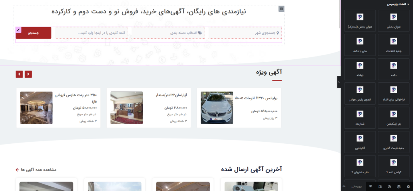
Task: Switch responsive mode via device icon
Action: tap(380, 187)
